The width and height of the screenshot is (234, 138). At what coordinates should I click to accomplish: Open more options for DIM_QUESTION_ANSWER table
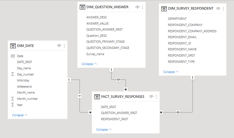coord(142,7)
